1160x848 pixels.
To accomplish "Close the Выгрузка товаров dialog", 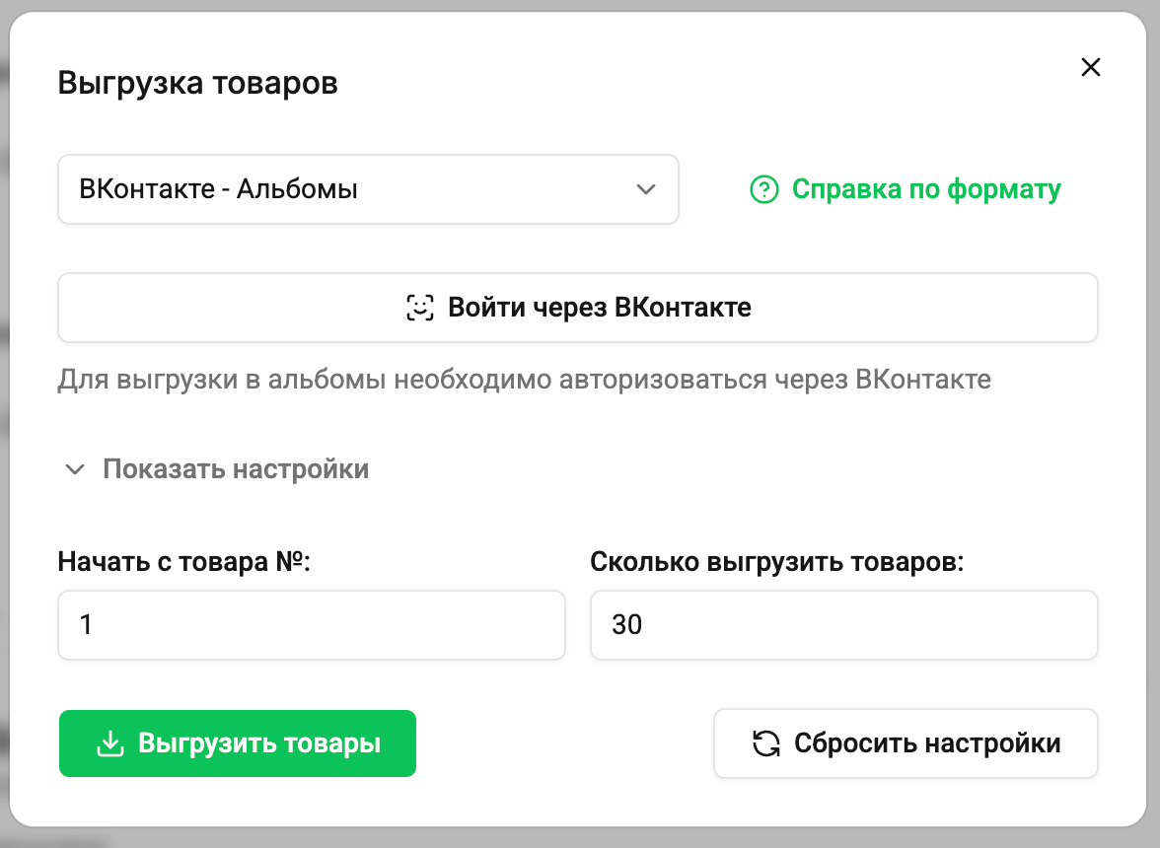I will click(x=1091, y=67).
